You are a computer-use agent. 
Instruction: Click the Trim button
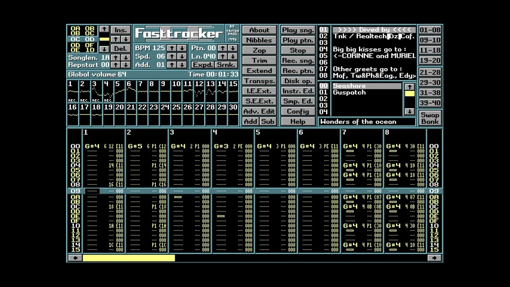pos(259,61)
